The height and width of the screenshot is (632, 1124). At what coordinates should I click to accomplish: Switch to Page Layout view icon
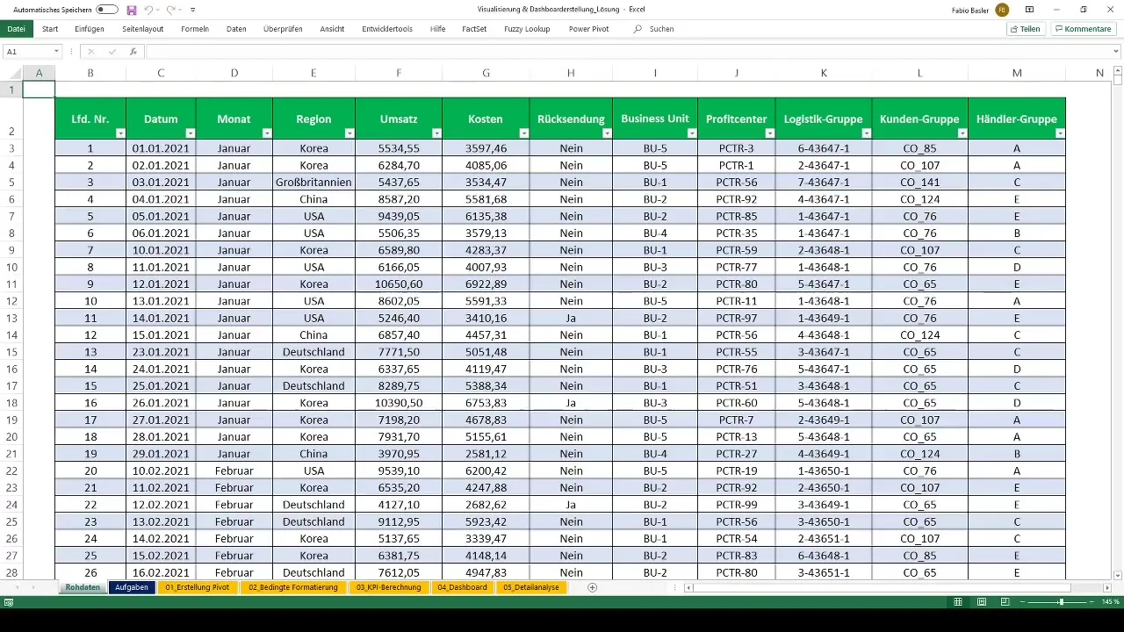981,602
